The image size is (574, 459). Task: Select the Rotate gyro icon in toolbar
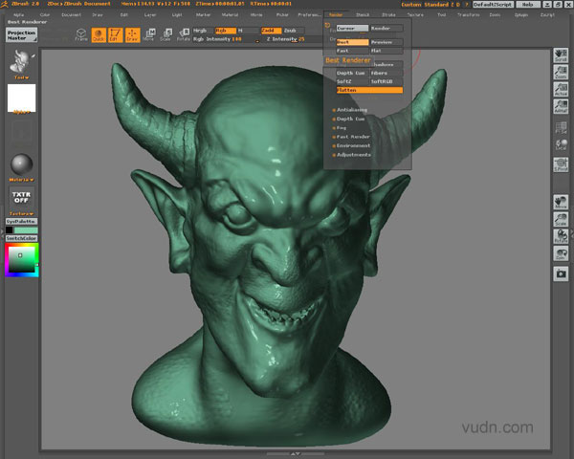(184, 34)
